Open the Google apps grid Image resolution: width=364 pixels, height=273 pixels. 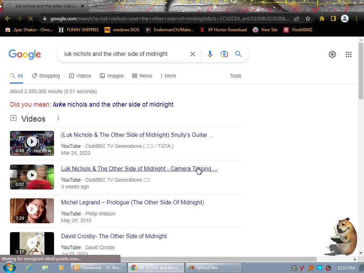(x=348, y=54)
